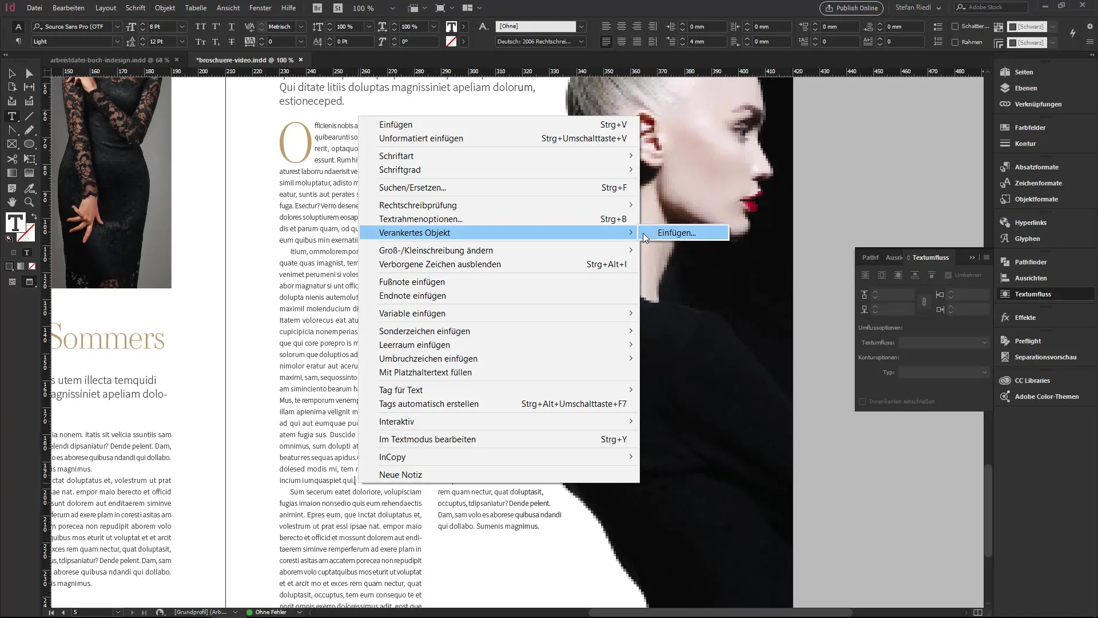This screenshot has height=618, width=1098.
Task: Open the Objekt menu
Action: coord(165,8)
